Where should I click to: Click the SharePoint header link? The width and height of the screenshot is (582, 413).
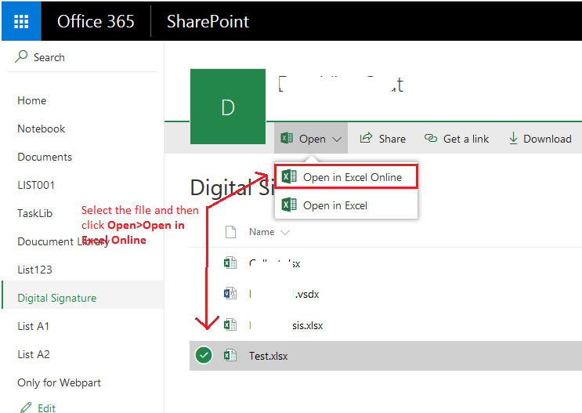coord(208,21)
